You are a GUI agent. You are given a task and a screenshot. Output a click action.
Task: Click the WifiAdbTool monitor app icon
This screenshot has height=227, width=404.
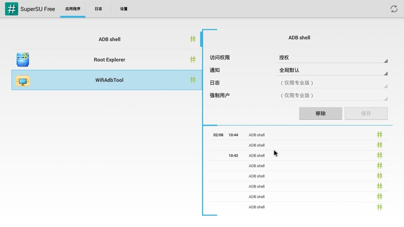pyautogui.click(x=23, y=80)
